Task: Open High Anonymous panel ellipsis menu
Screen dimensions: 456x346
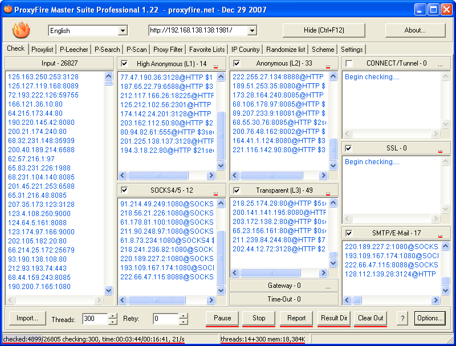Action: pos(216,64)
